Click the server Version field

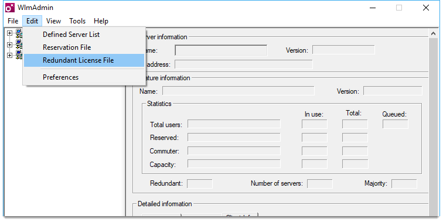pyautogui.click(x=343, y=50)
